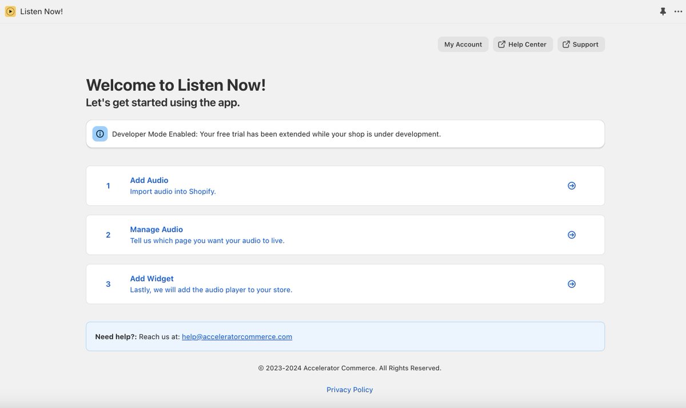Screen dimensions: 686x408
Task: Click the arrow icon on Manage Audio row
Action: pyautogui.click(x=572, y=235)
